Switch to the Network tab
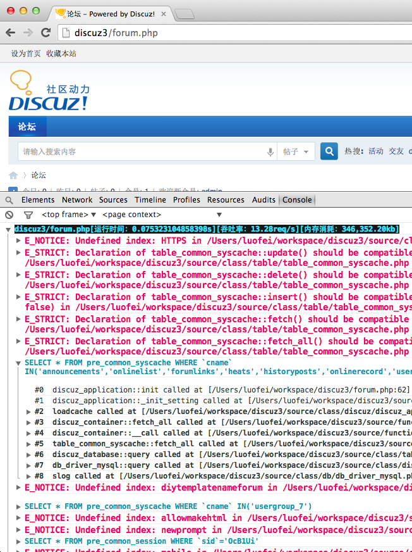Viewport: 412px width, 552px height. [77, 200]
